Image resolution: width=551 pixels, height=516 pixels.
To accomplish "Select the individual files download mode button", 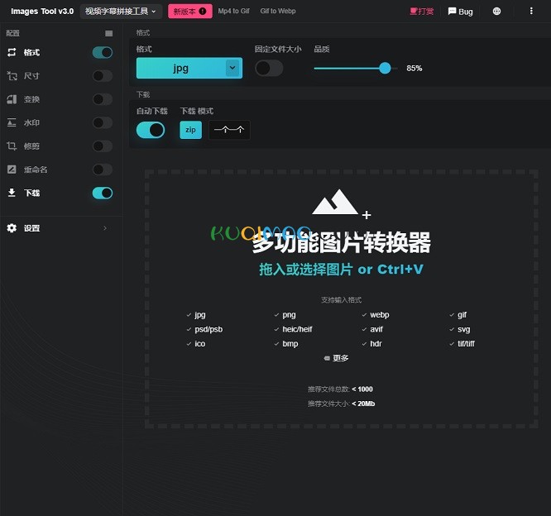I will point(229,130).
